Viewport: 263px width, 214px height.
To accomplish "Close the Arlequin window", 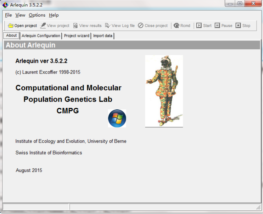I will (x=253, y=3).
